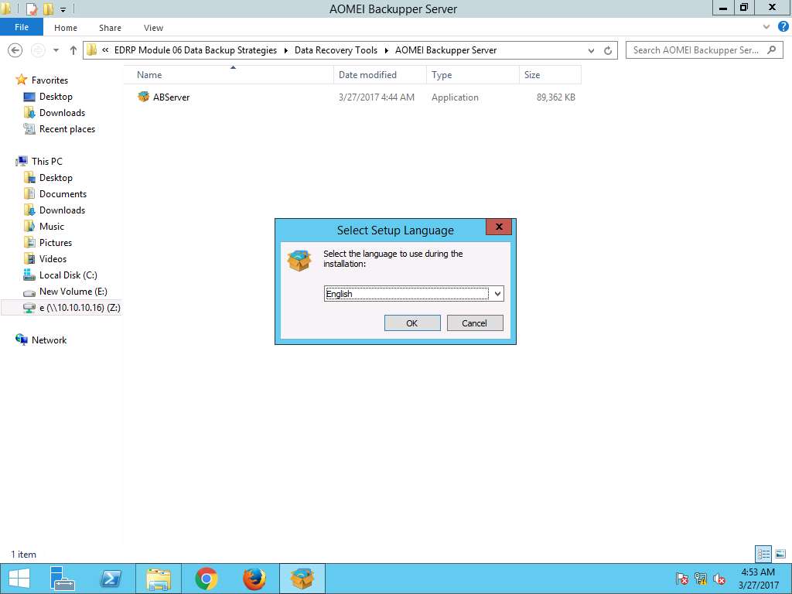
Task: Select This PC in navigation pane
Action: (46, 161)
